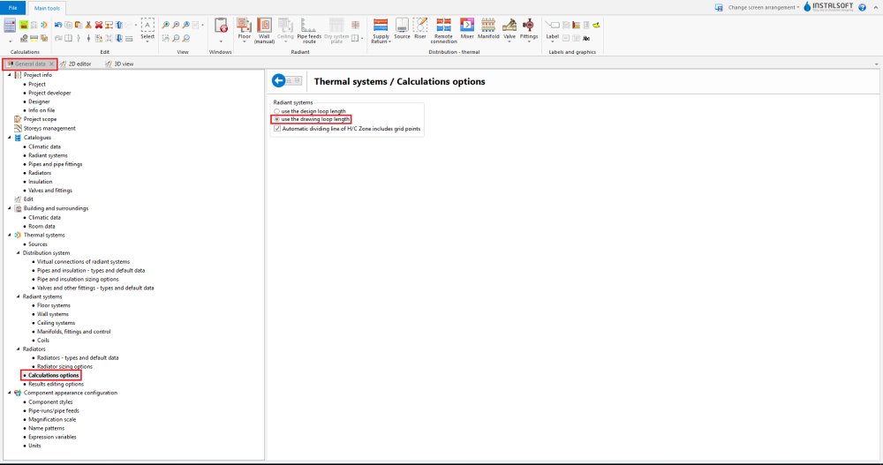Open Results editing options in tree
The height and width of the screenshot is (465, 883).
[56, 384]
